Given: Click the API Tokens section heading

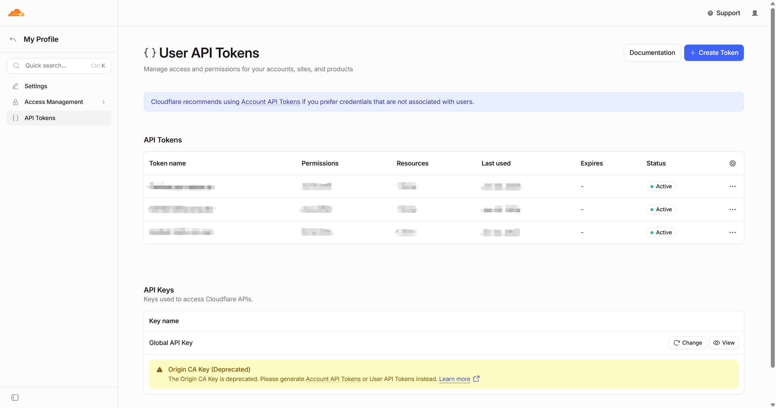Looking at the screenshot, I should (163, 140).
